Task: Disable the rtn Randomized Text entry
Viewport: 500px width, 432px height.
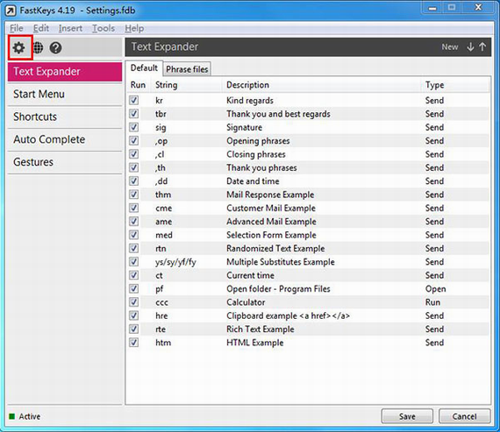Action: tap(133, 248)
